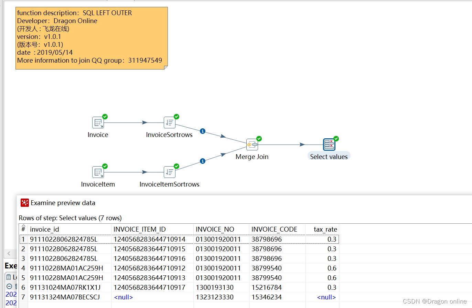Click the Invoice step label
This screenshot has height=308, width=472.
98,135
